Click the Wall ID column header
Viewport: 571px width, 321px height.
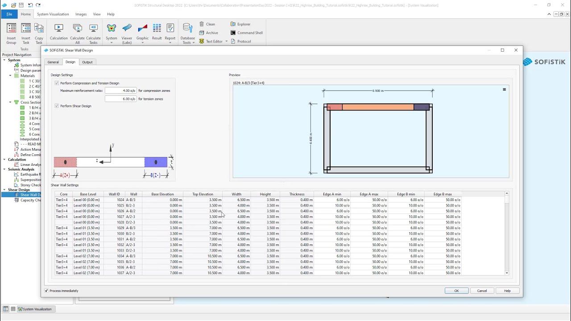[115, 194]
